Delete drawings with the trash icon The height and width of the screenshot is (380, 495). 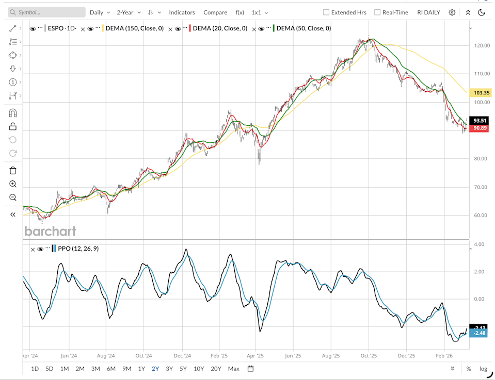[13, 171]
